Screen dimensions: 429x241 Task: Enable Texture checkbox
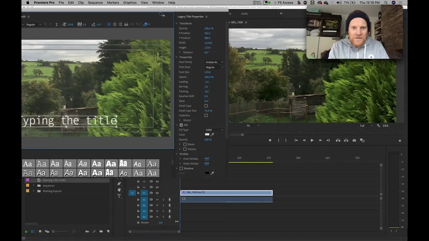(185, 149)
